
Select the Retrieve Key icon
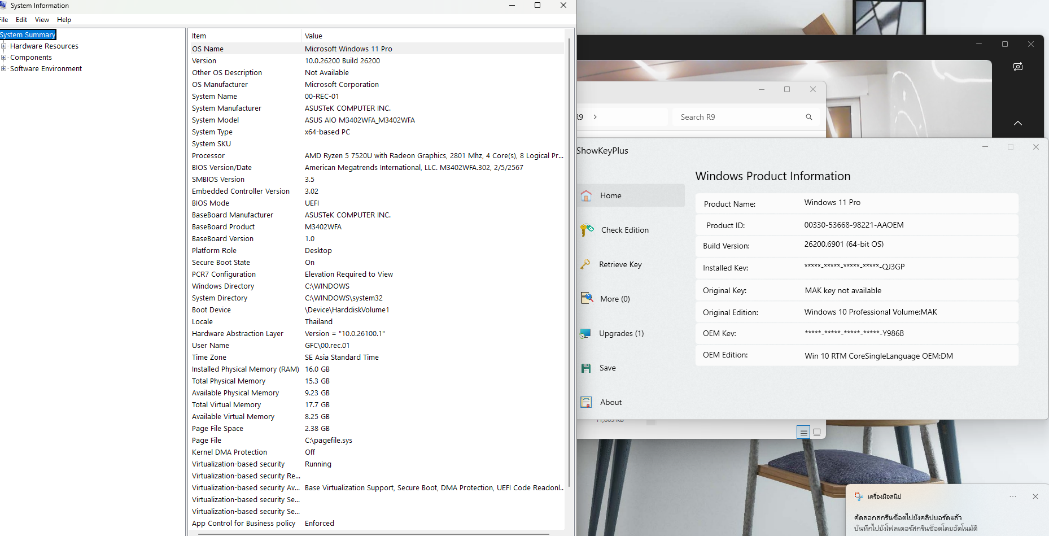click(586, 264)
